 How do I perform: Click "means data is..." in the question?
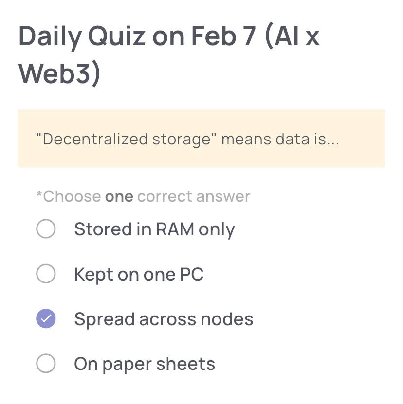(280, 139)
